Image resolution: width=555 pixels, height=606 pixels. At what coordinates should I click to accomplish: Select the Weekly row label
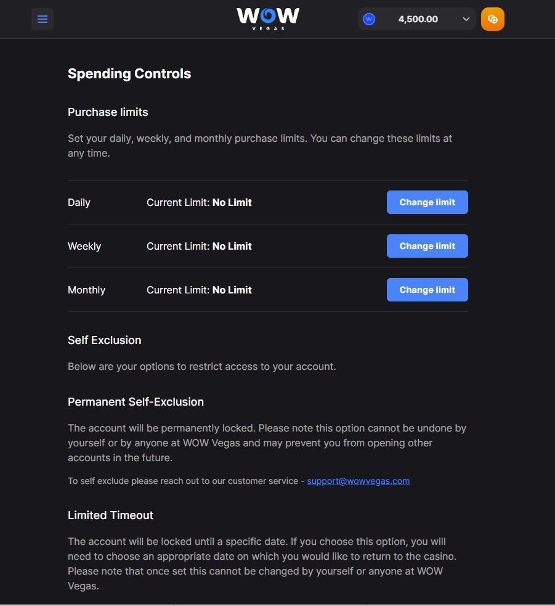click(84, 247)
